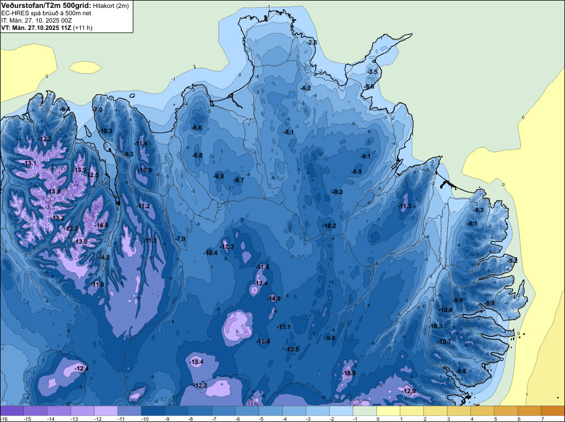Click the -9.2 temperature value
This screenshot has width=565, height=422.
337,192
